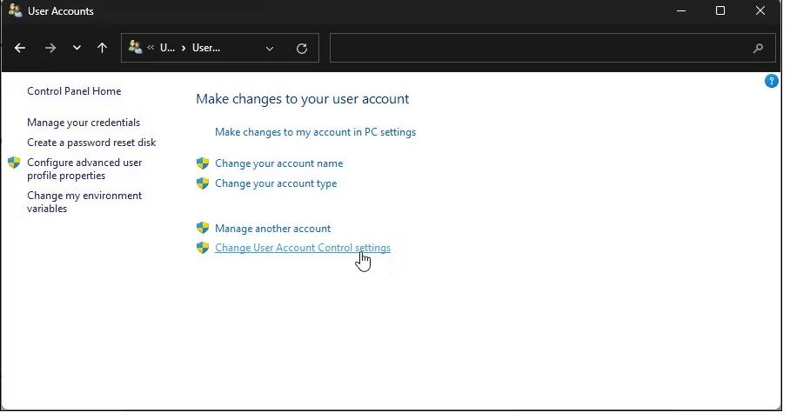Click the shield icon beside Manage another account
Image resolution: width=790 pixels, height=419 pixels.
pos(203,228)
